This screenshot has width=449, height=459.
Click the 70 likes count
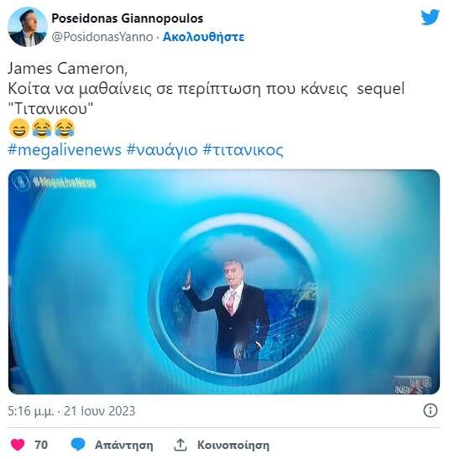pos(41,445)
